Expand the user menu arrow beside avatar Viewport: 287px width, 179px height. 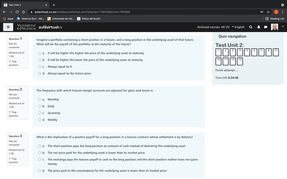pyautogui.click(x=283, y=27)
